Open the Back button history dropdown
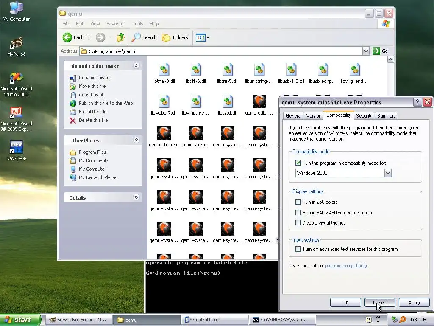This screenshot has width=434, height=326. (89, 37)
